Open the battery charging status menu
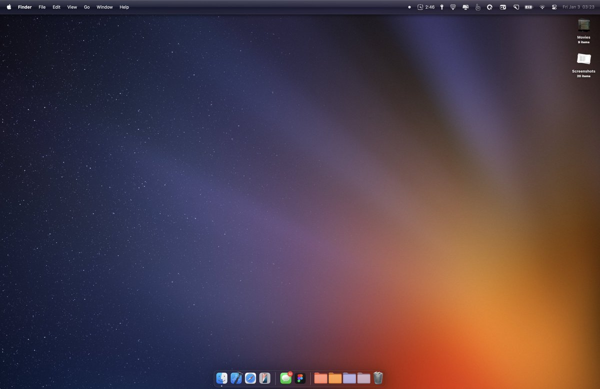600x389 pixels. pos(529,7)
